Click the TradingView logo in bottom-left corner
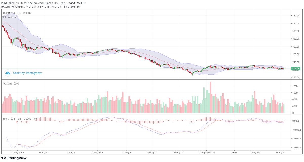Viewport: 304px width, 162px height. (14, 158)
